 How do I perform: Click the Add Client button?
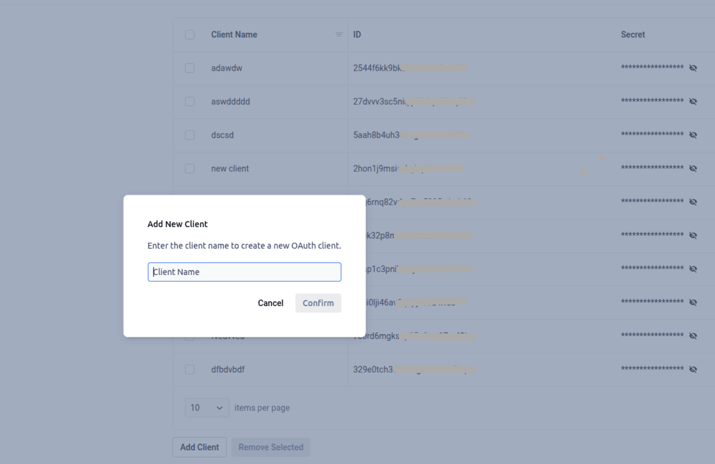point(199,447)
